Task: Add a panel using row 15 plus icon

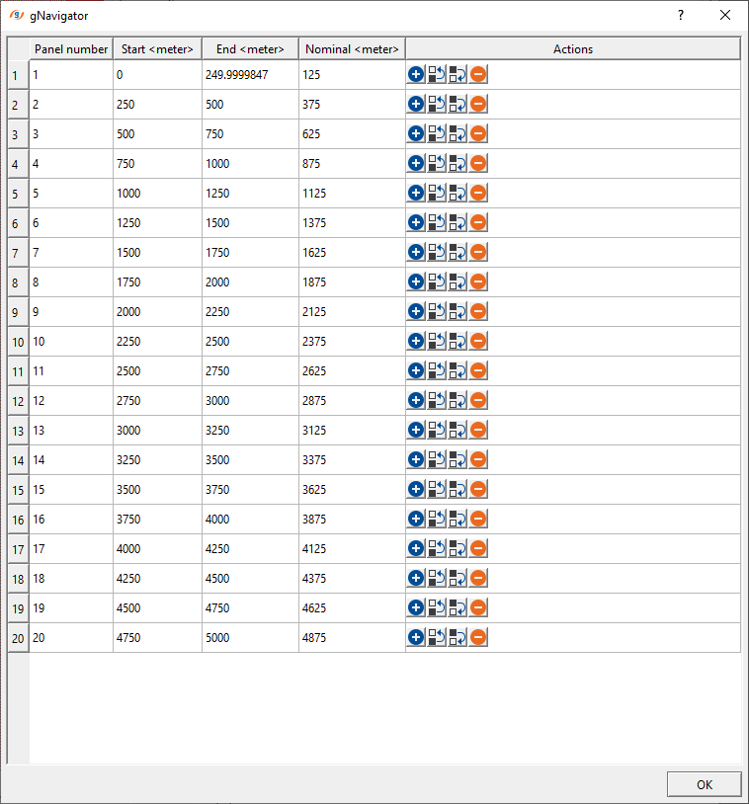Action: point(416,489)
